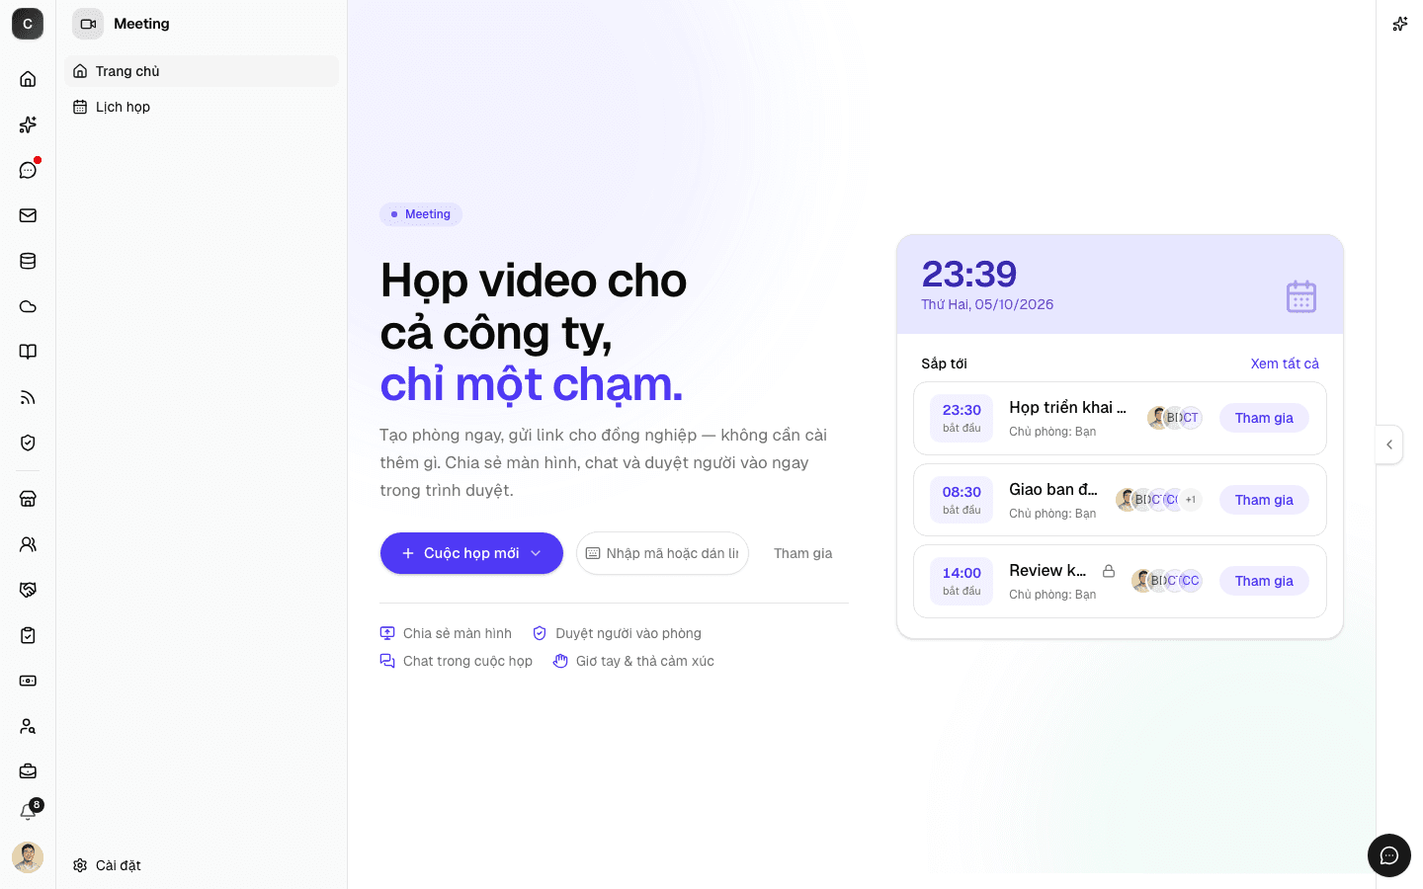Open the floating chat bubble button
The image size is (1423, 889).
tap(1389, 855)
